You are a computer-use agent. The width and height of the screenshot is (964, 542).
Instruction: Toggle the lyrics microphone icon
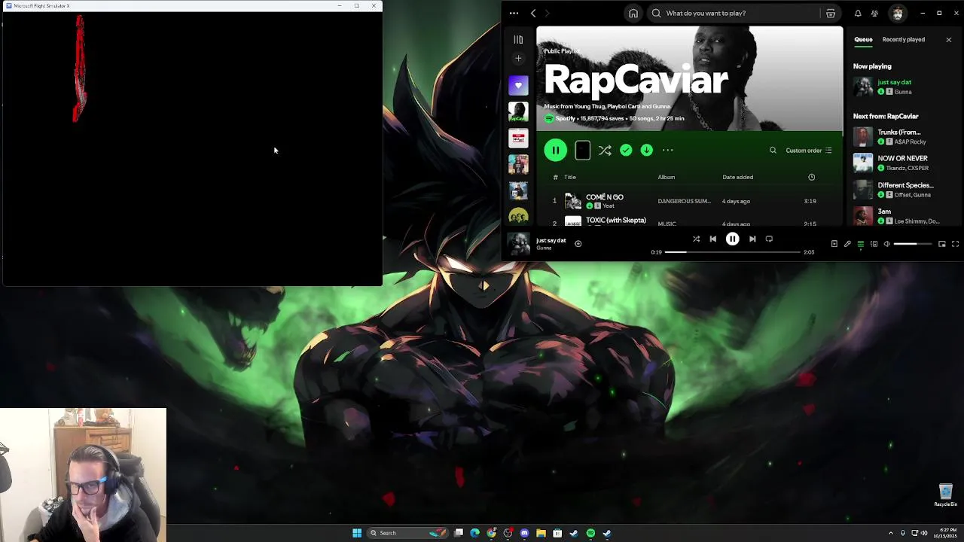click(847, 244)
